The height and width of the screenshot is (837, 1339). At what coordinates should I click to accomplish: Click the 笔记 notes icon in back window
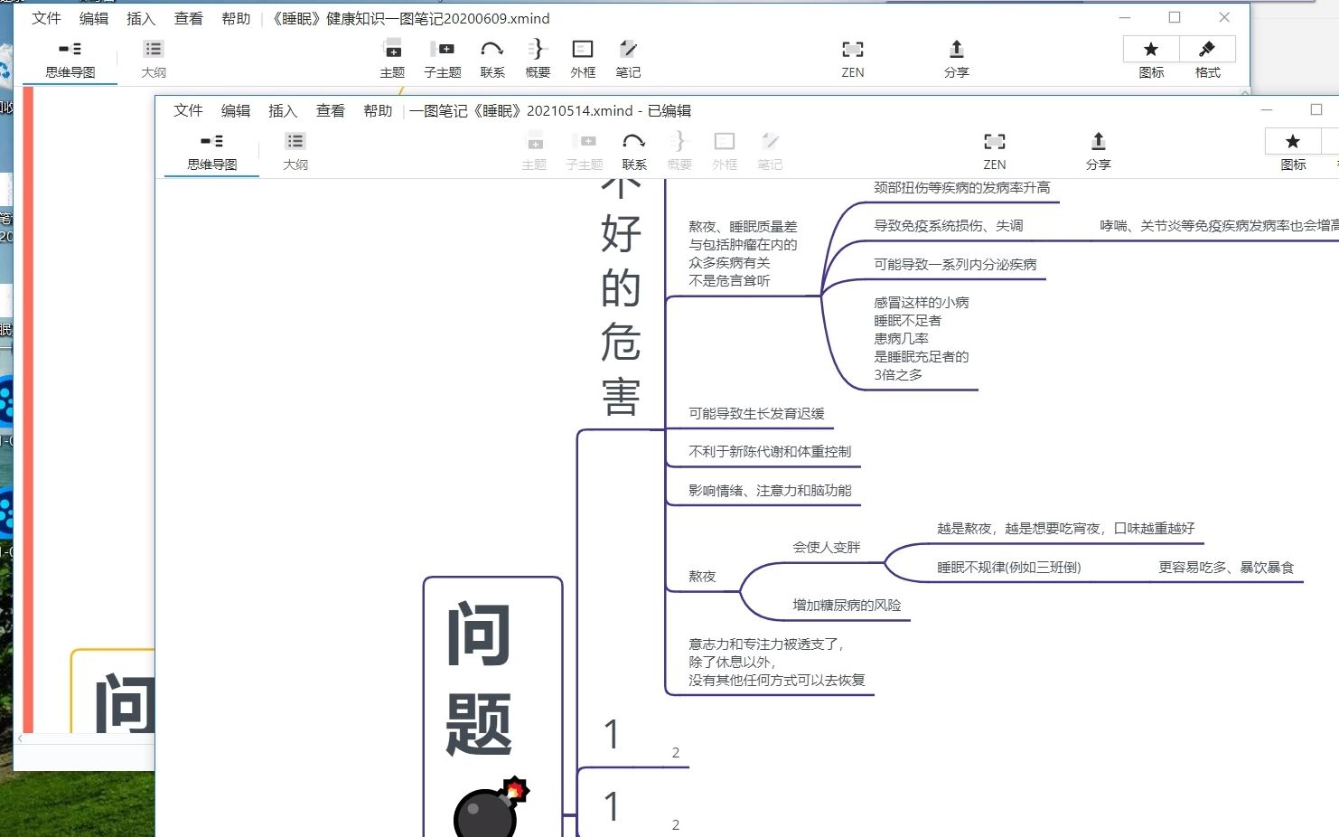[628, 59]
